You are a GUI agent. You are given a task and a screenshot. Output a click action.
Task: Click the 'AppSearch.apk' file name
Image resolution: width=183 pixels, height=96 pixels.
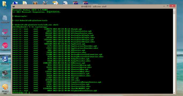78,44
